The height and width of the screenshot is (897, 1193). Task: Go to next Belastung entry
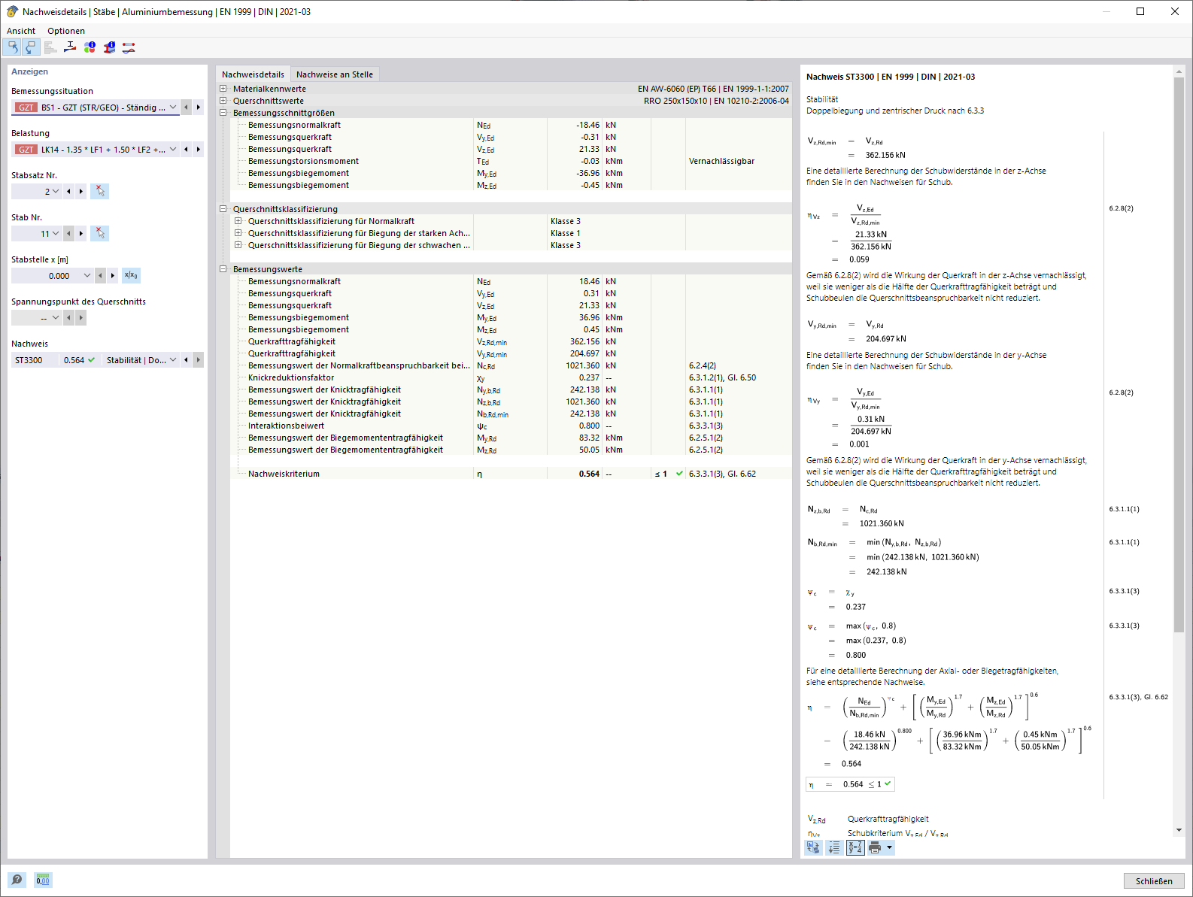coord(199,150)
